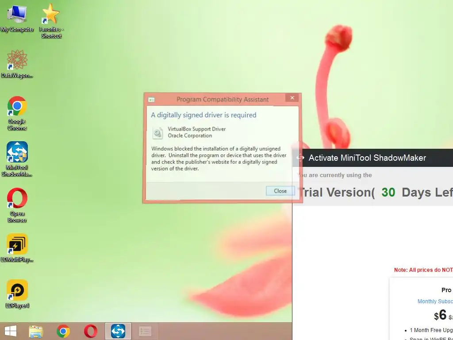Click the green 30 days counter
The image size is (453, 340).
coord(388,192)
